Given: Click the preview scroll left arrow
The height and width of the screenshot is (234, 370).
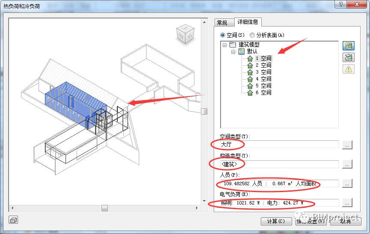Looking at the screenshot, I should point(12,208).
